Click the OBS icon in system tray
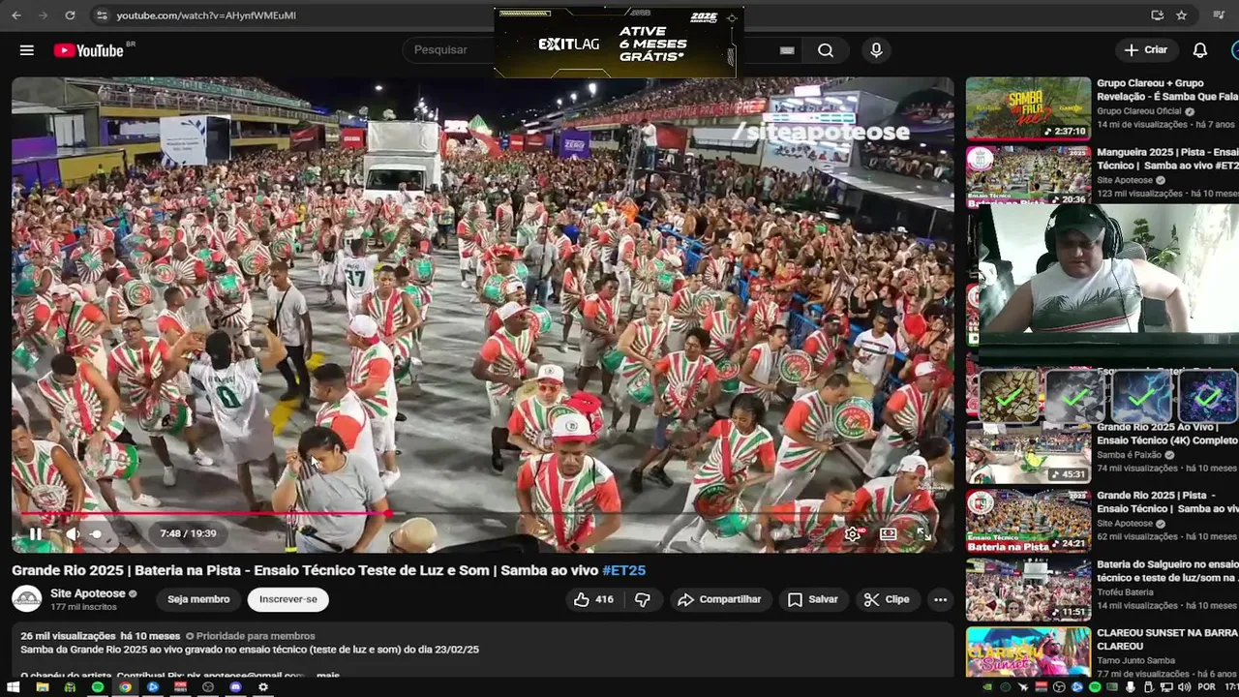Viewport: 1239px width, 697px height. click(1059, 687)
